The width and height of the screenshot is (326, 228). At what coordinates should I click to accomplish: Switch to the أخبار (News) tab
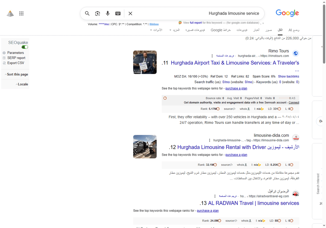pyautogui.click(x=256, y=30)
